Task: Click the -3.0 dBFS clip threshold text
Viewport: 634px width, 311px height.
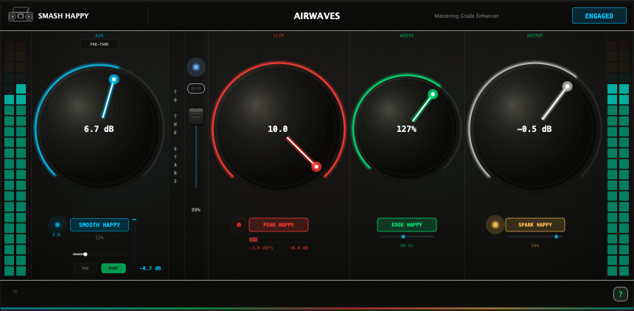Action: click(x=261, y=248)
